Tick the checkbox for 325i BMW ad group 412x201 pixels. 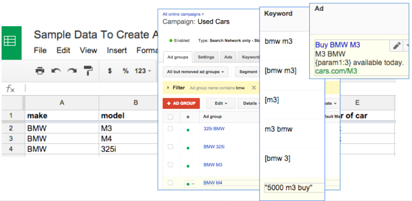[x=170, y=129]
